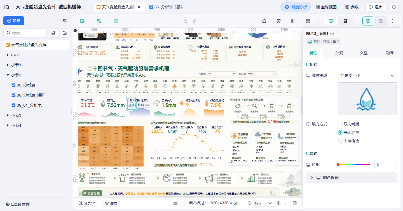Screen dimensions: 403x211
Task: Undo the last action
Action: (x=186, y=21)
